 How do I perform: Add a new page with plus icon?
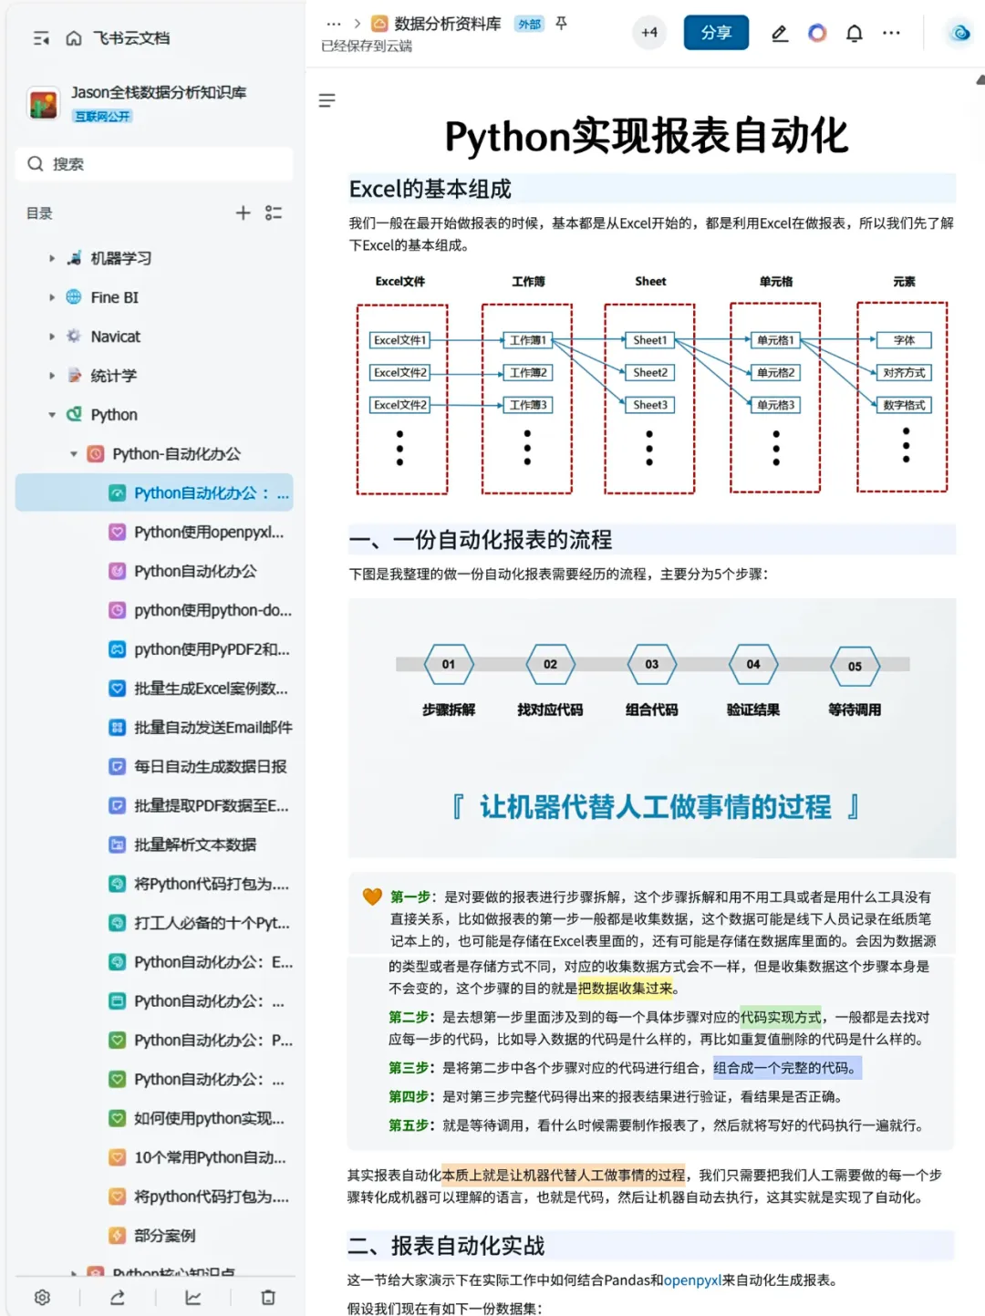tap(243, 212)
